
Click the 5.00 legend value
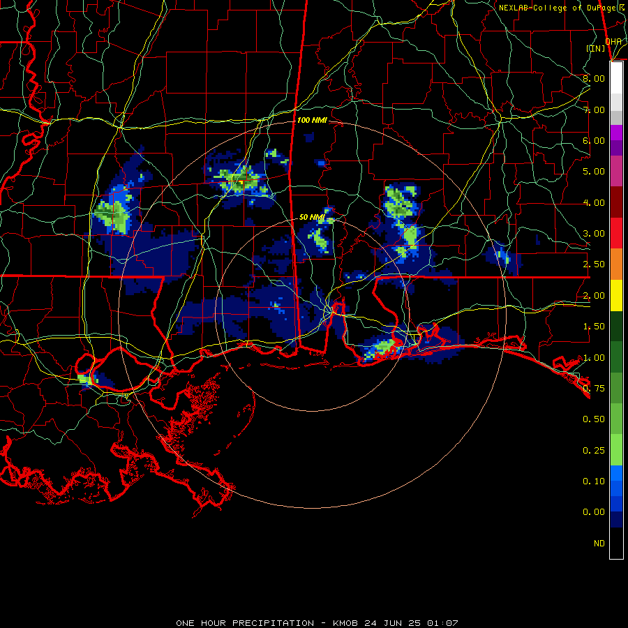(x=594, y=172)
